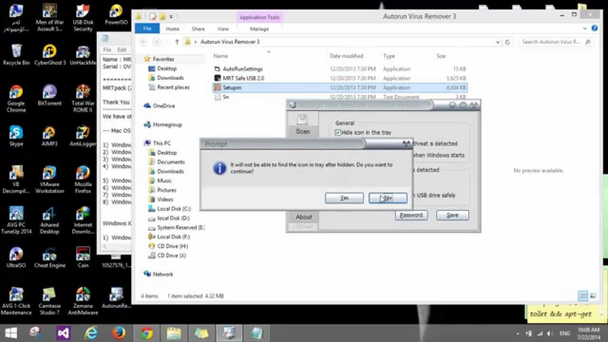
Task: Open Documents under This PC
Action: [171, 162]
